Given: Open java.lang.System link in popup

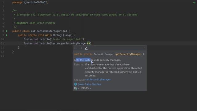Looking at the screenshot, I should click(89, 84).
